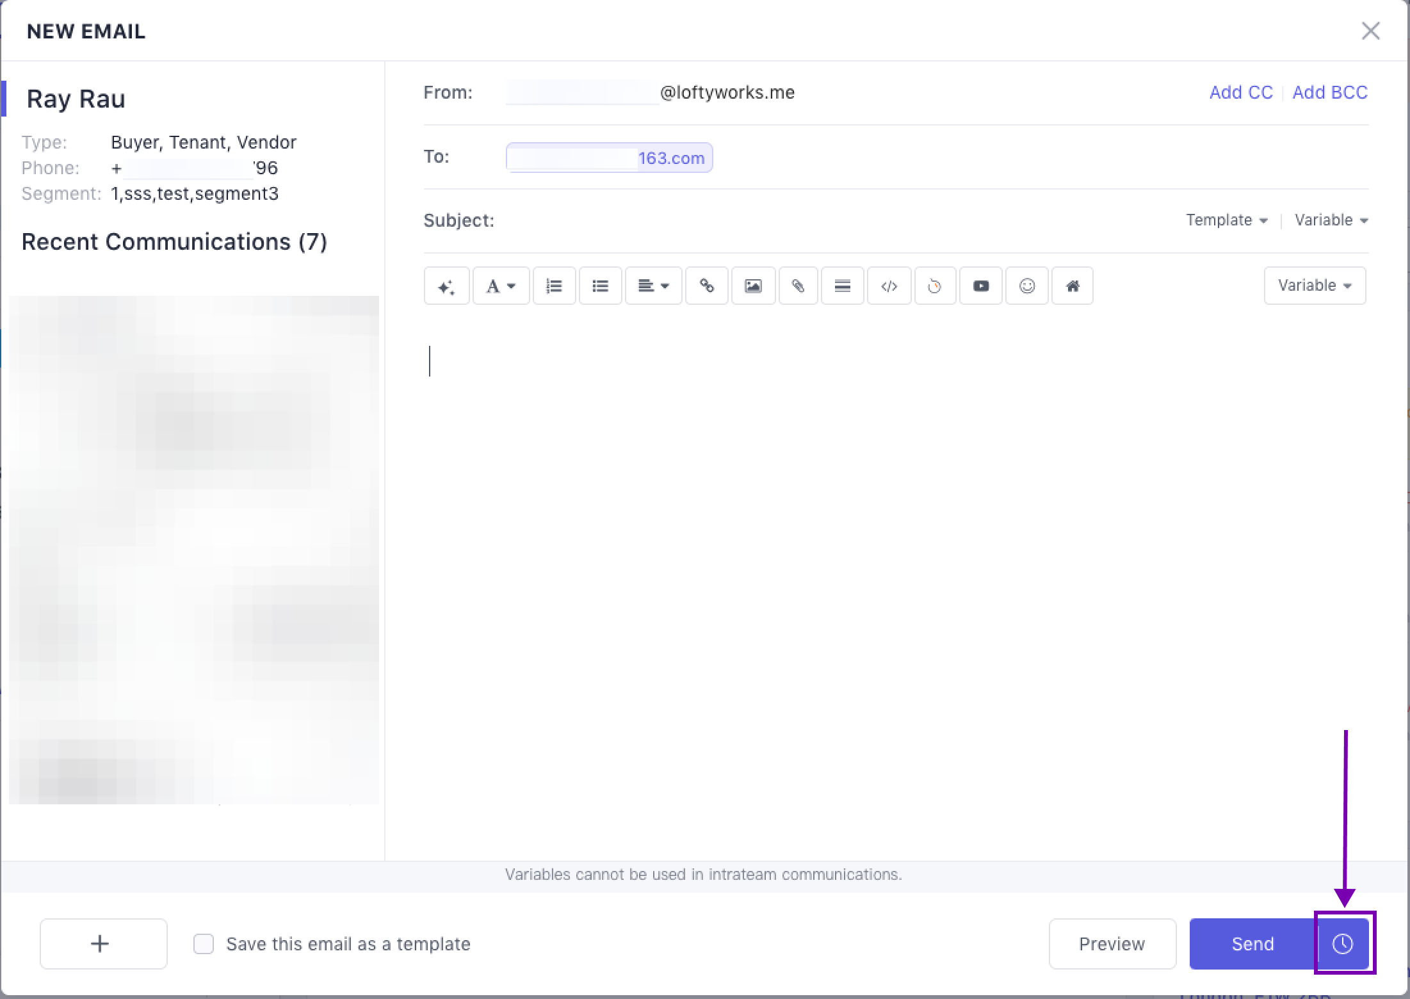Click the insert link icon
The width and height of the screenshot is (1410, 999).
(706, 286)
